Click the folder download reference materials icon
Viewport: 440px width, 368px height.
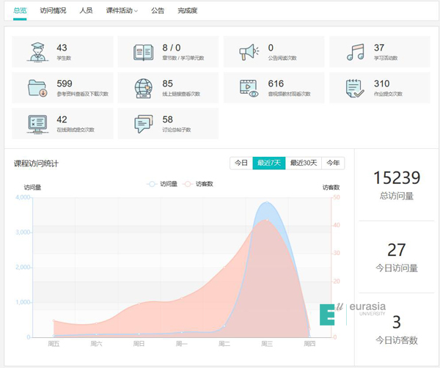(37, 88)
